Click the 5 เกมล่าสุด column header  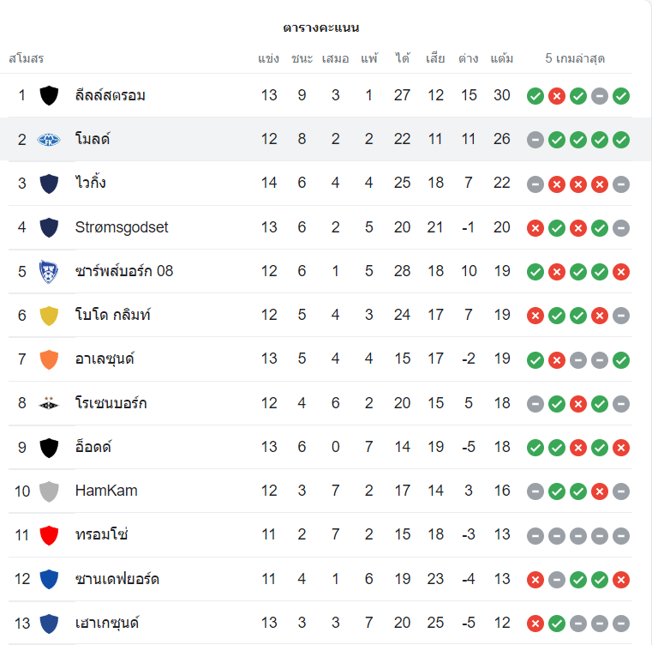point(576,58)
